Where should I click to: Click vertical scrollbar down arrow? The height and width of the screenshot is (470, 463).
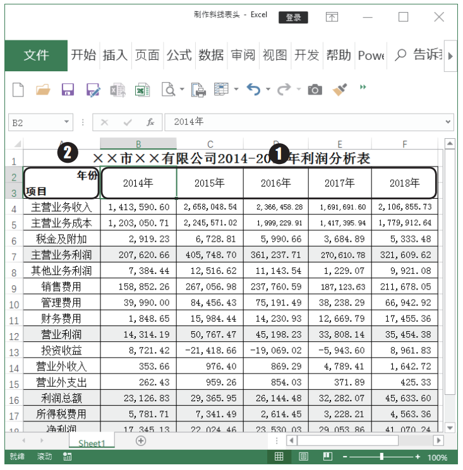(450, 428)
